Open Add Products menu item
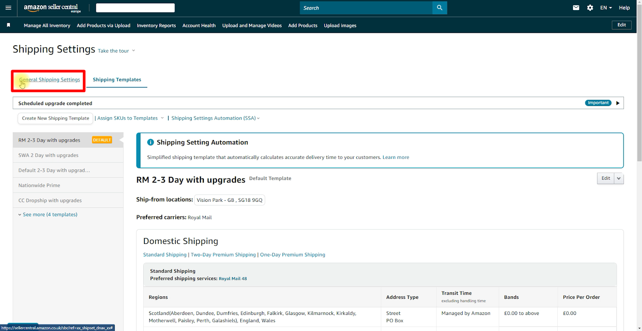642x331 pixels. click(303, 26)
